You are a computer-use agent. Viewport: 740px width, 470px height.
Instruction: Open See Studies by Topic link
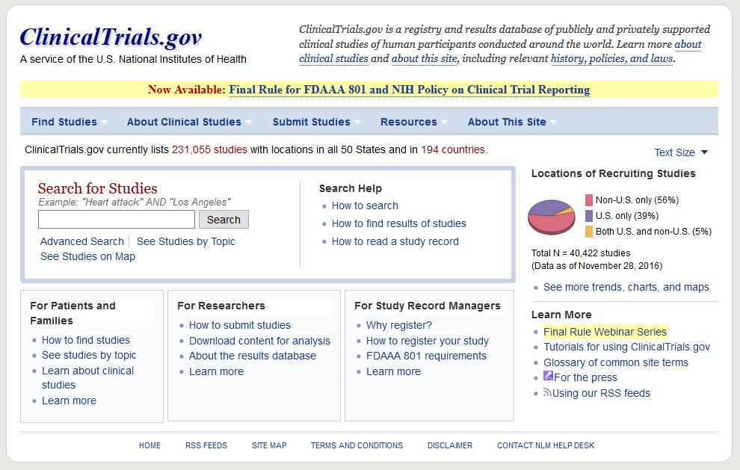pos(185,241)
